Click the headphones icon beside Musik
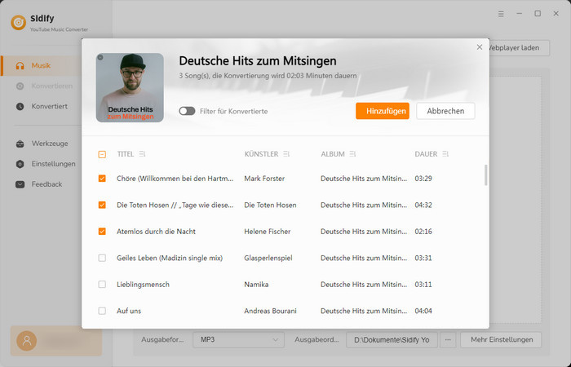 [x=20, y=66]
